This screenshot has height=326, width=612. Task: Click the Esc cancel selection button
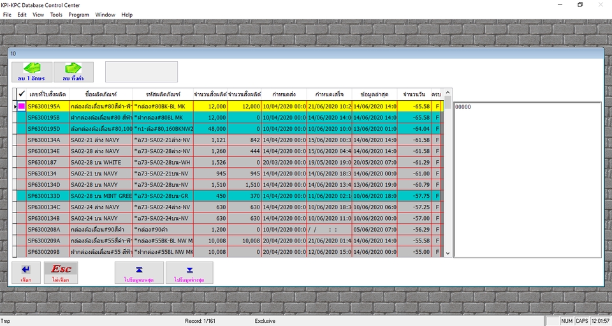(x=61, y=272)
